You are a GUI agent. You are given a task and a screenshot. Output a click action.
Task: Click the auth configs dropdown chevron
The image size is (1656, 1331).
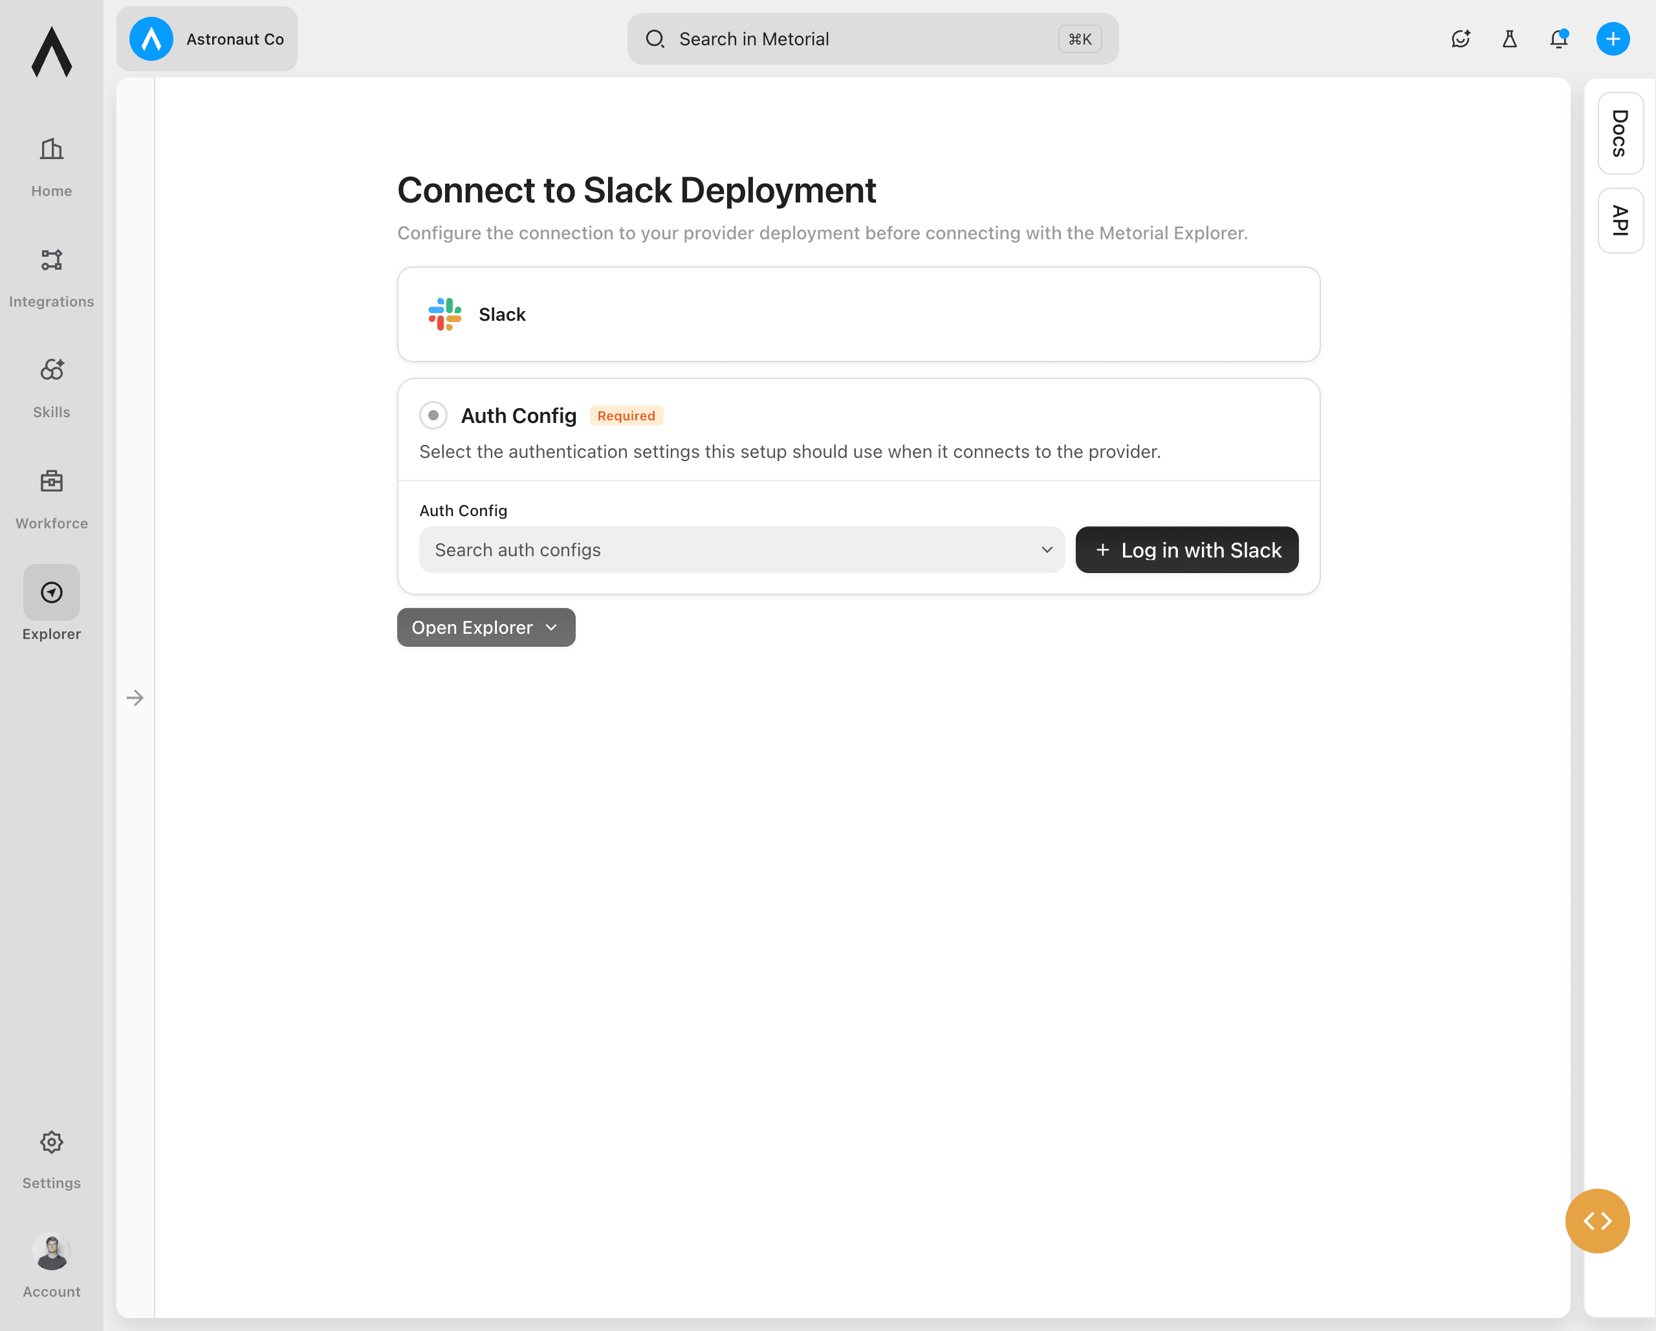(1046, 550)
